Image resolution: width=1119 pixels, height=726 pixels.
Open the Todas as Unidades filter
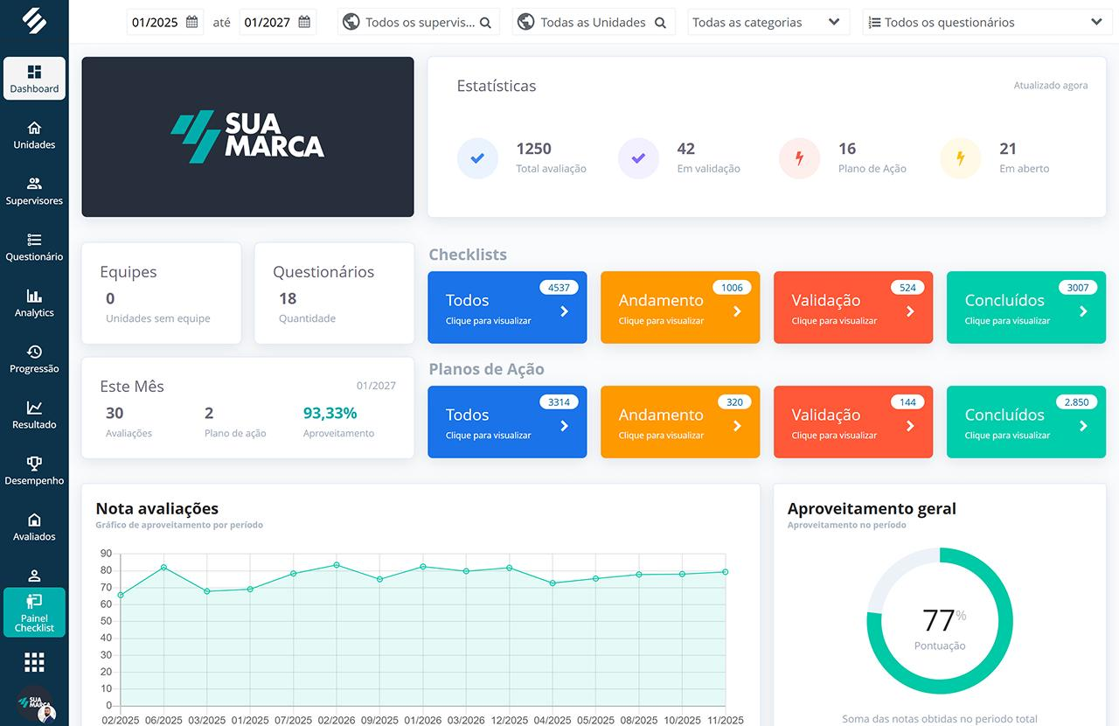tap(593, 21)
